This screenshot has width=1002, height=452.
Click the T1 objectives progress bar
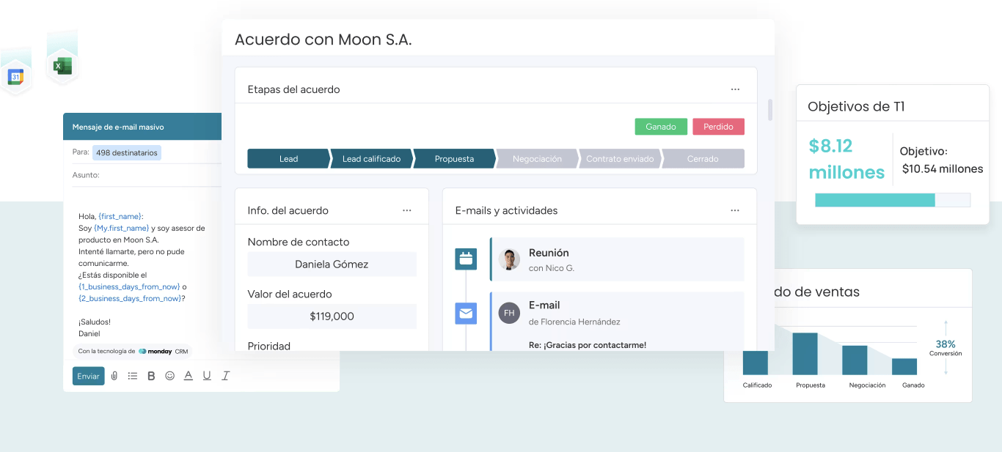coord(892,200)
